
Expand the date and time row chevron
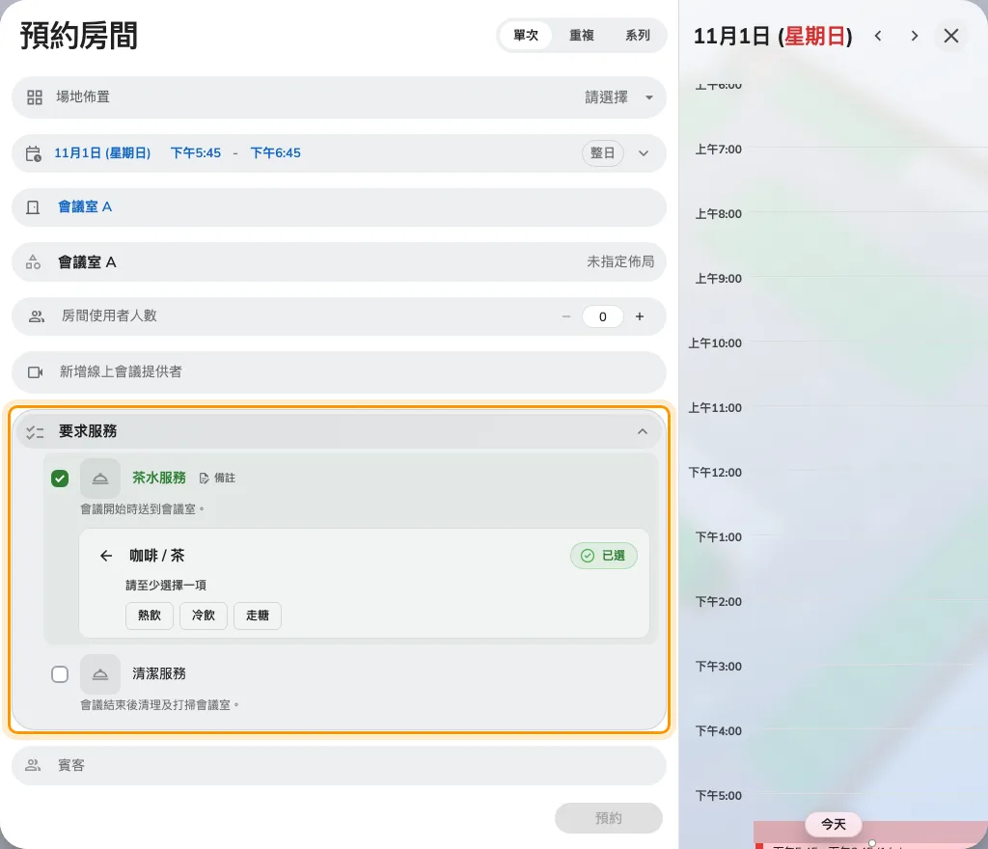(644, 153)
